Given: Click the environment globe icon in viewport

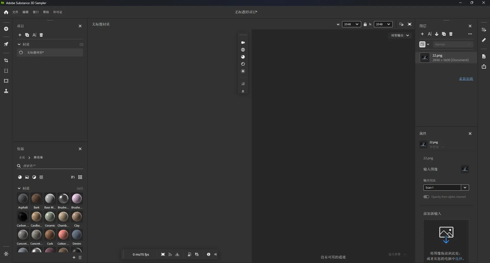Looking at the screenshot, I should point(243,50).
